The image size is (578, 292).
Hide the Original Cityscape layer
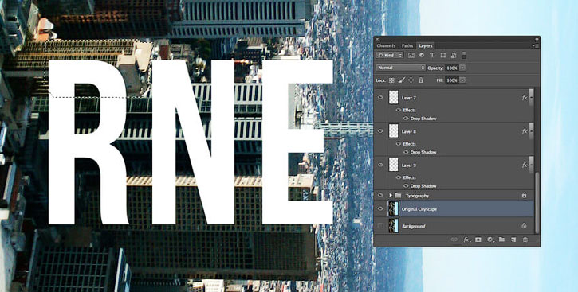click(x=380, y=209)
